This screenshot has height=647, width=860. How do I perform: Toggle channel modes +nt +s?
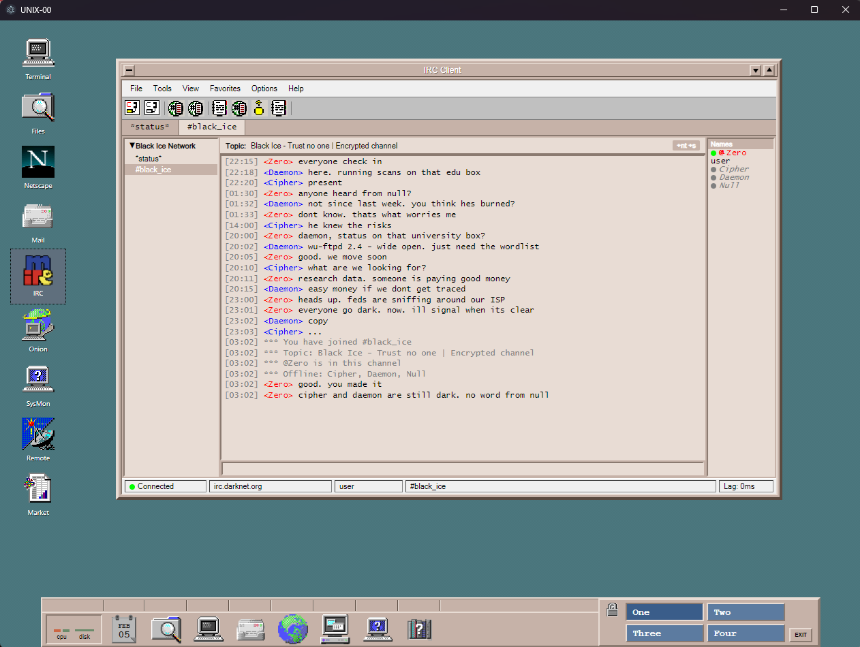pos(687,145)
